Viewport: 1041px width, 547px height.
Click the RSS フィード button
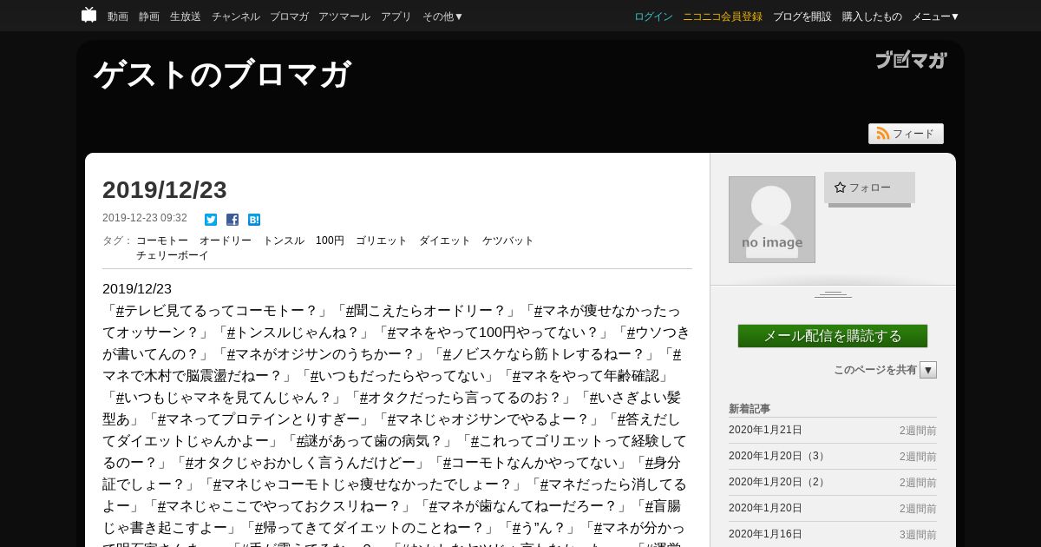click(906, 134)
